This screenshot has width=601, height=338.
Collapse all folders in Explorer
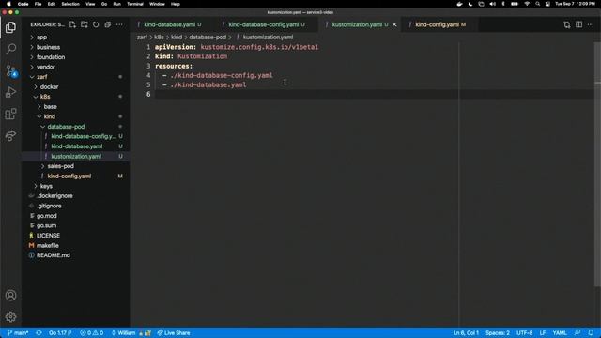click(x=108, y=24)
